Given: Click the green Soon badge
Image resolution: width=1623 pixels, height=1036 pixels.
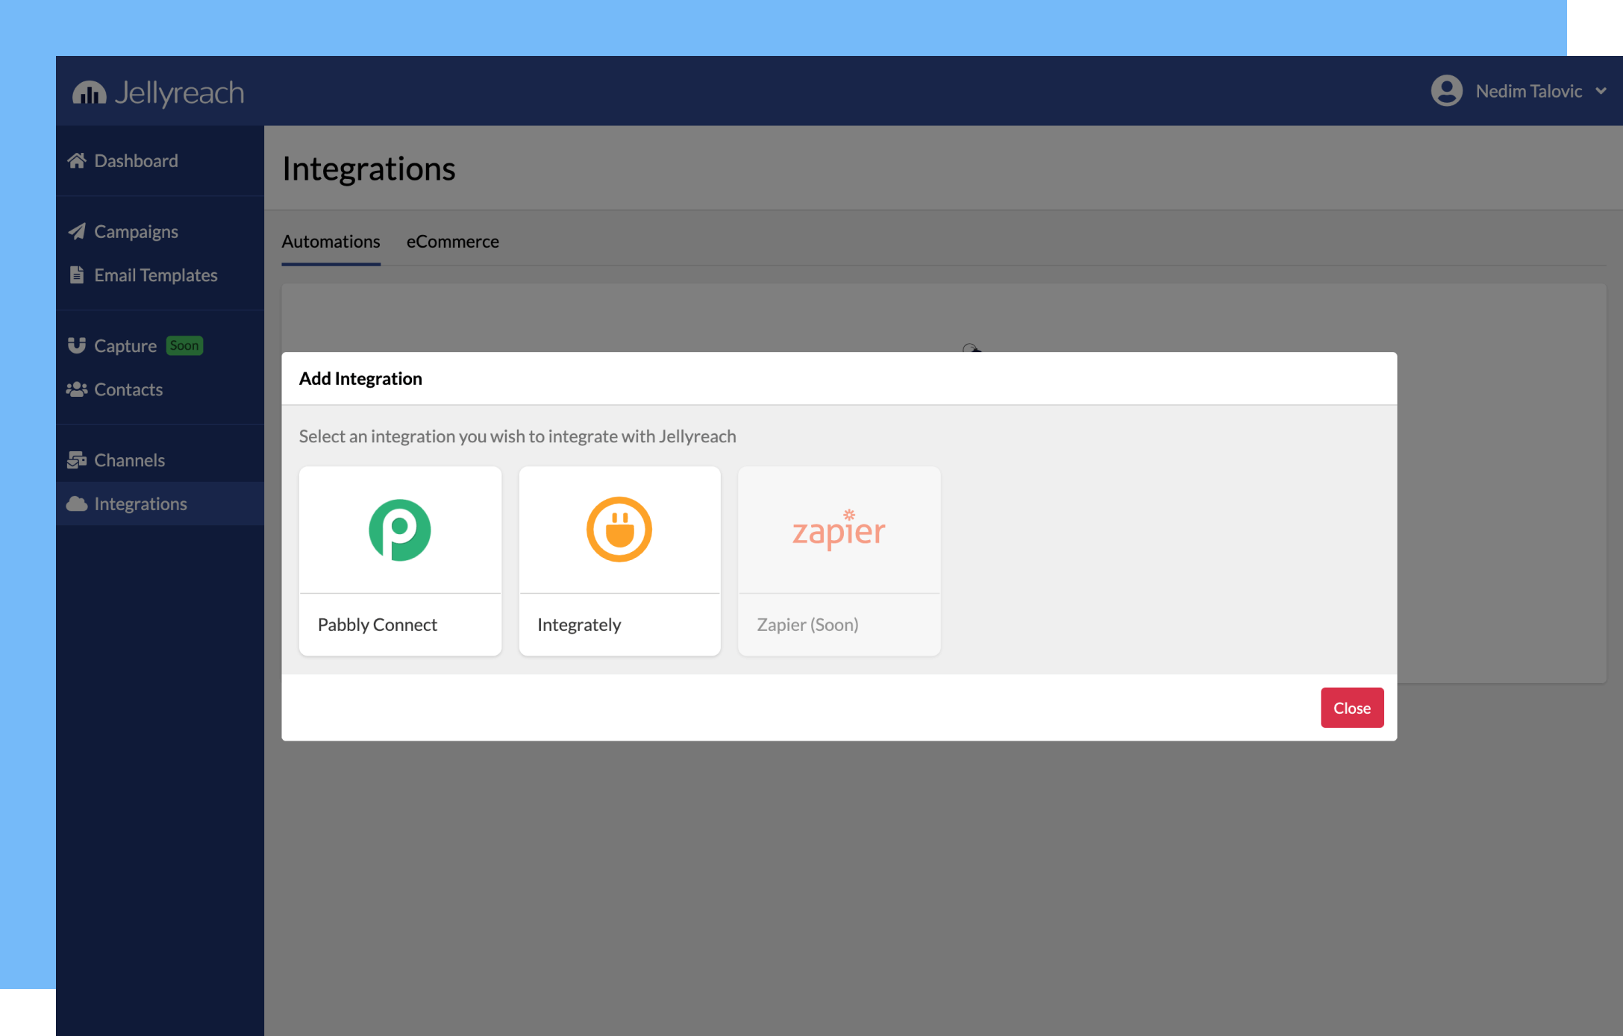Looking at the screenshot, I should tap(184, 345).
